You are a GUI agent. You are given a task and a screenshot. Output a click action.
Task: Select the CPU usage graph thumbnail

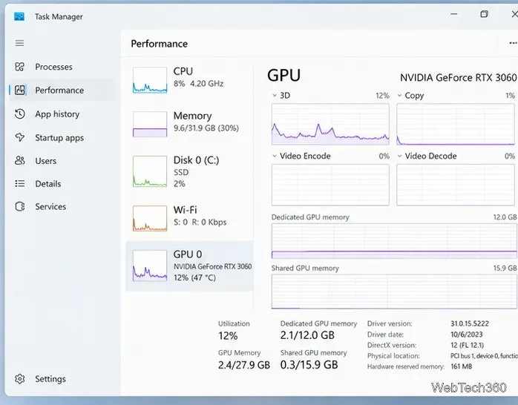(150, 80)
